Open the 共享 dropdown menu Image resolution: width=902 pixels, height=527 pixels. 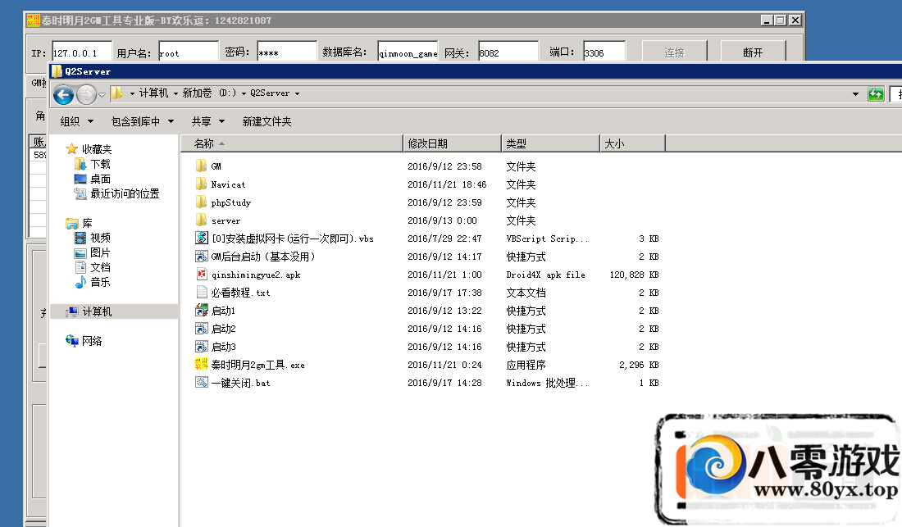click(x=207, y=121)
